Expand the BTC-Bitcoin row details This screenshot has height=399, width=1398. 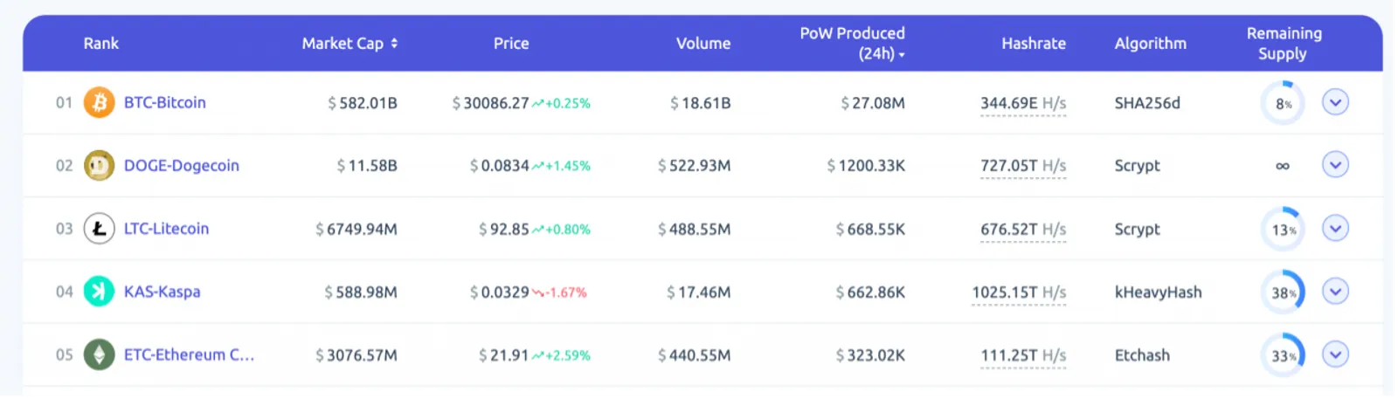point(1335,102)
